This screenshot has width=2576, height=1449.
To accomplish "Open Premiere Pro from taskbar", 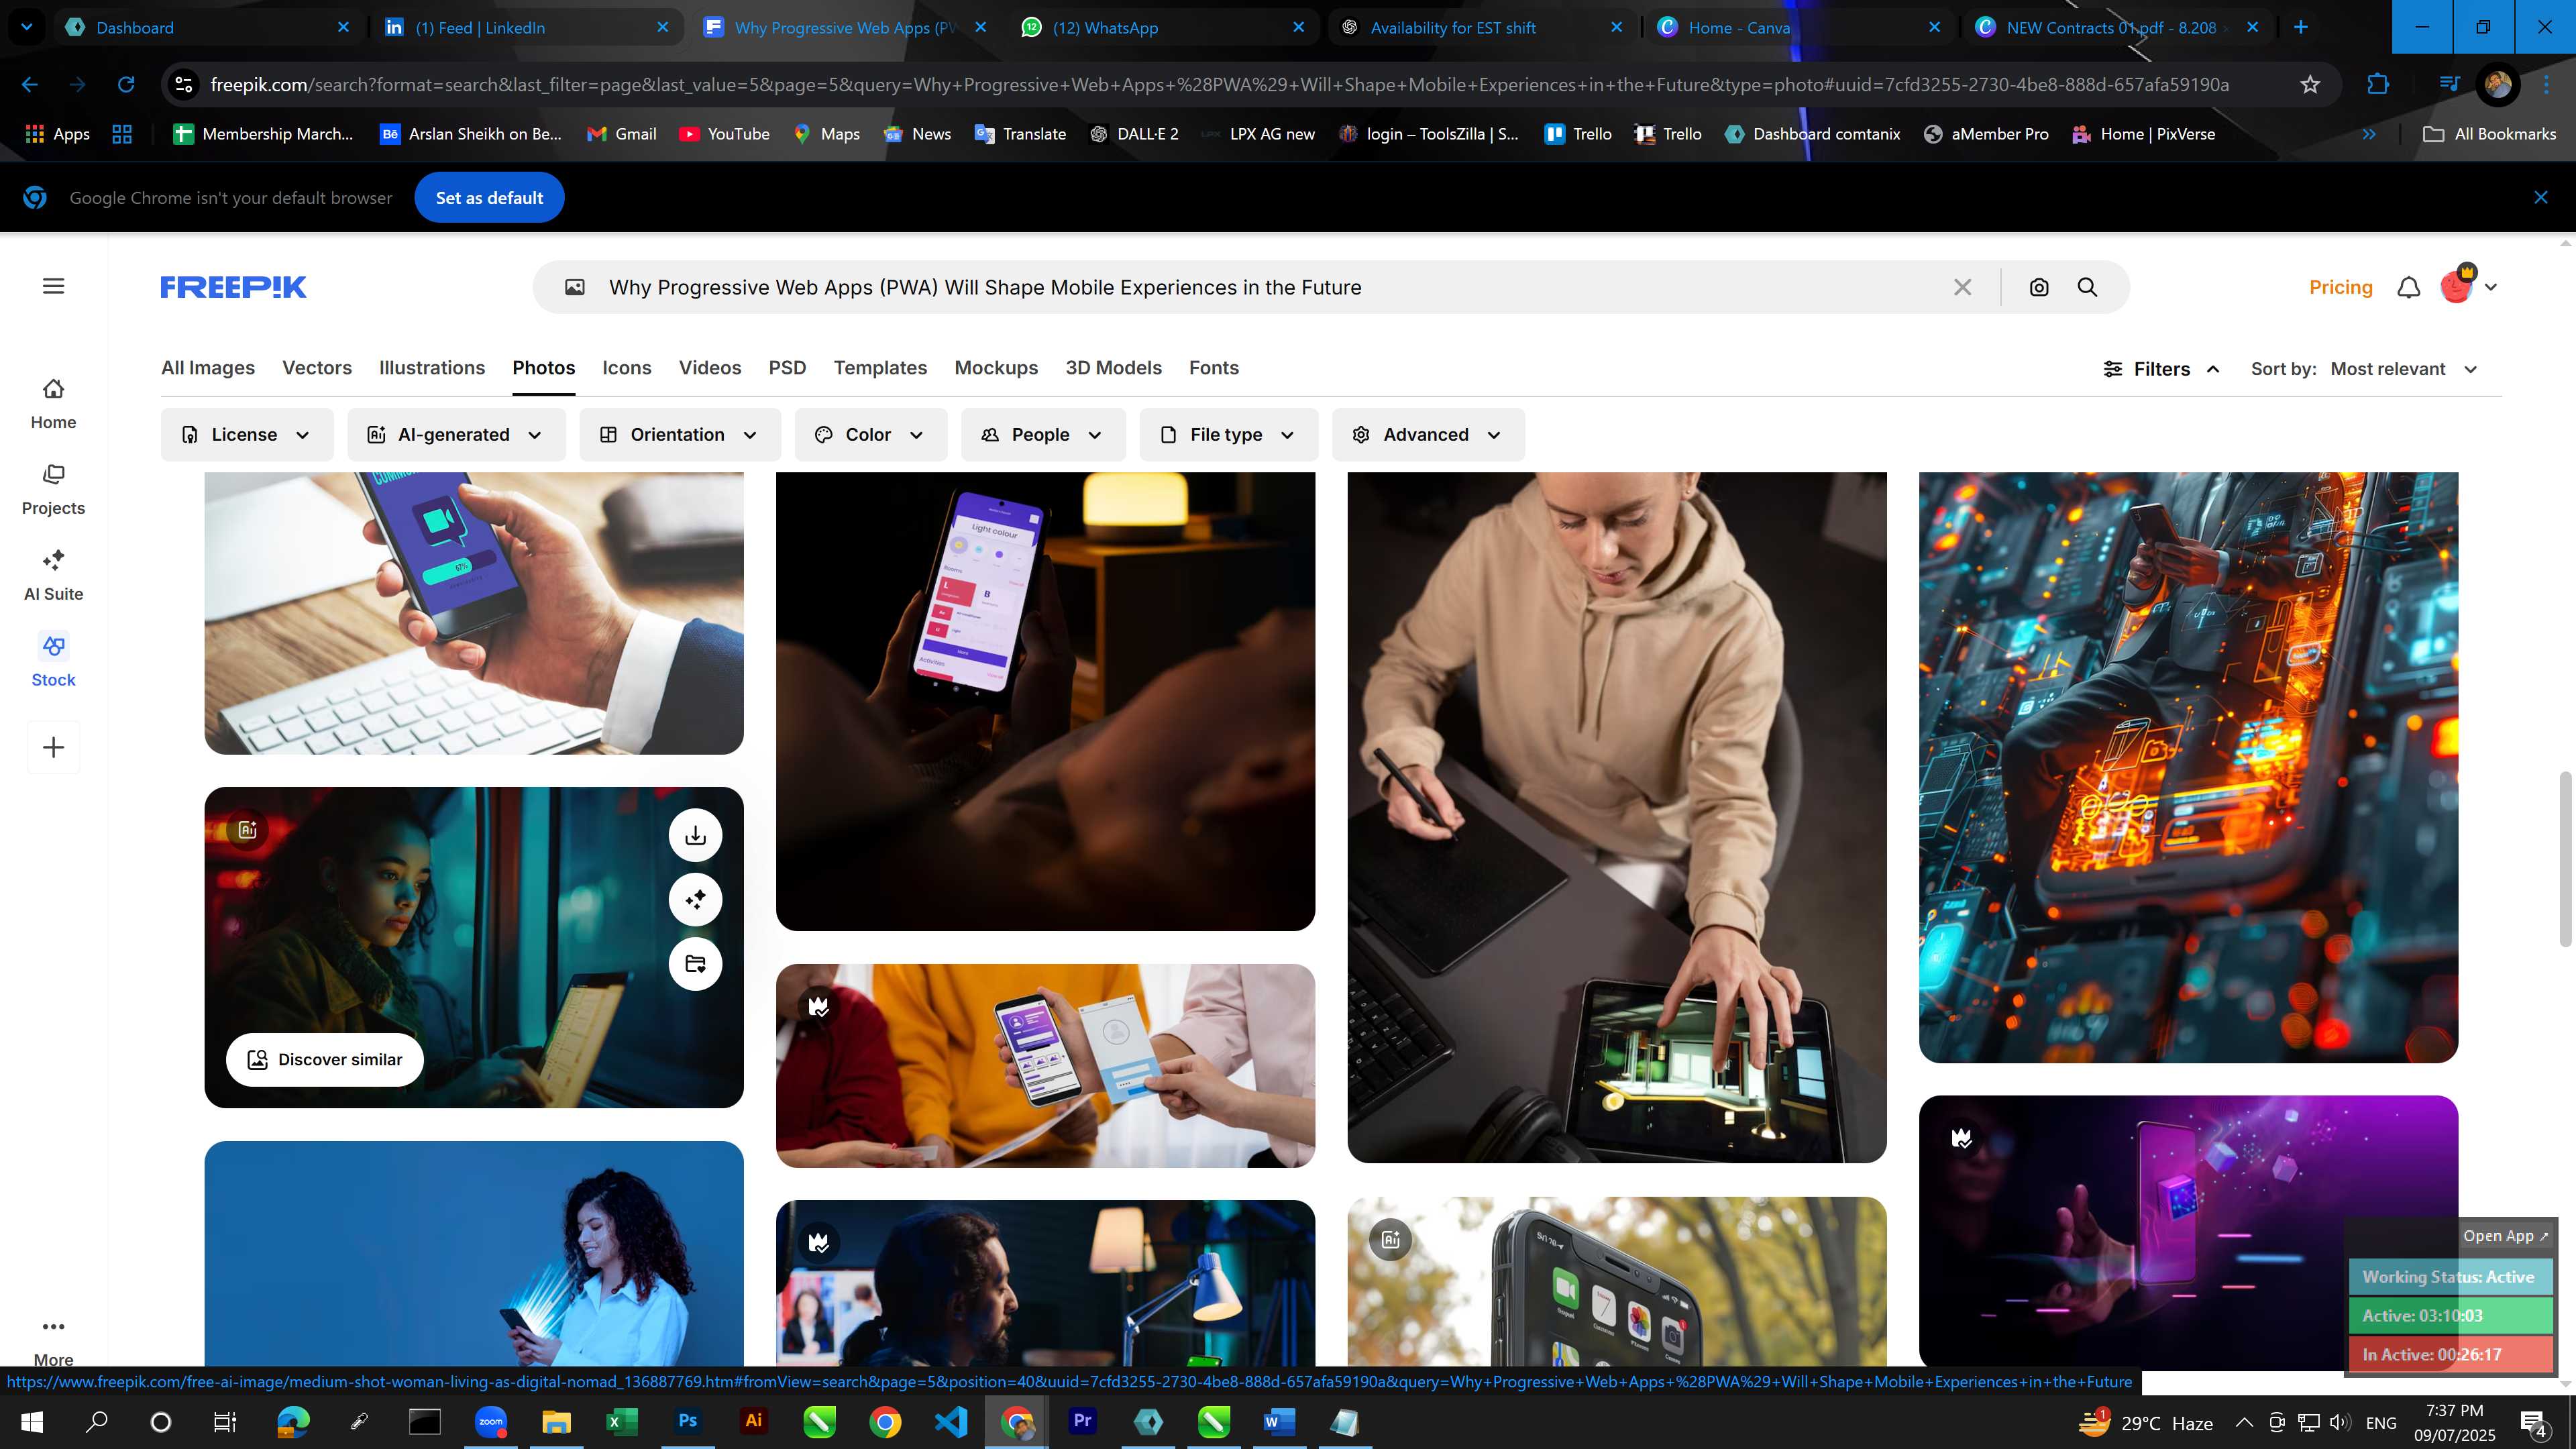I will 1082,1421.
